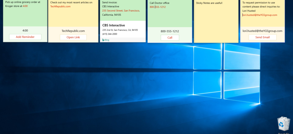This screenshot has width=293, height=134.
Task: Click red 235 Second Street address link
Action: [x=121, y=11]
